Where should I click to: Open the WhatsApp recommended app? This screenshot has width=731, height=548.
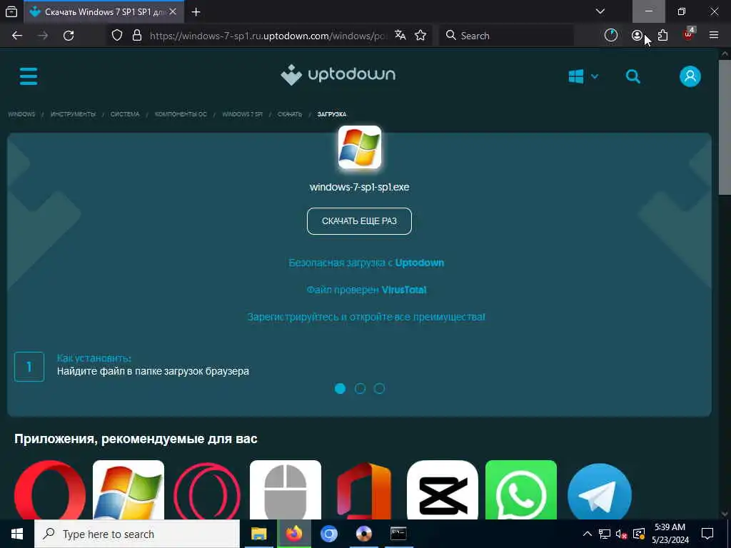pos(521,490)
